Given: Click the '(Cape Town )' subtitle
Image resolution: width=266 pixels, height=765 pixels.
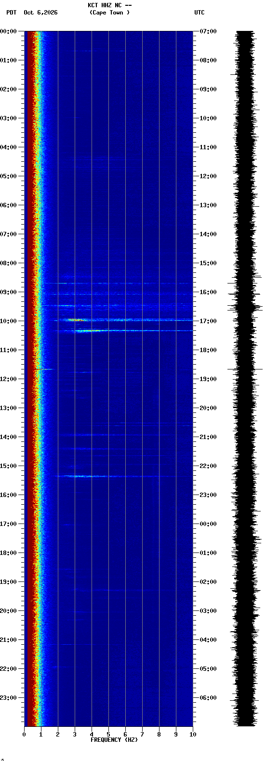Looking at the screenshot, I should (109, 13).
